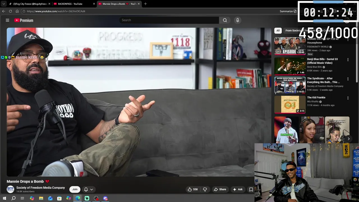Open Discord from taskbar
The width and height of the screenshot is (359, 202).
pos(105,198)
